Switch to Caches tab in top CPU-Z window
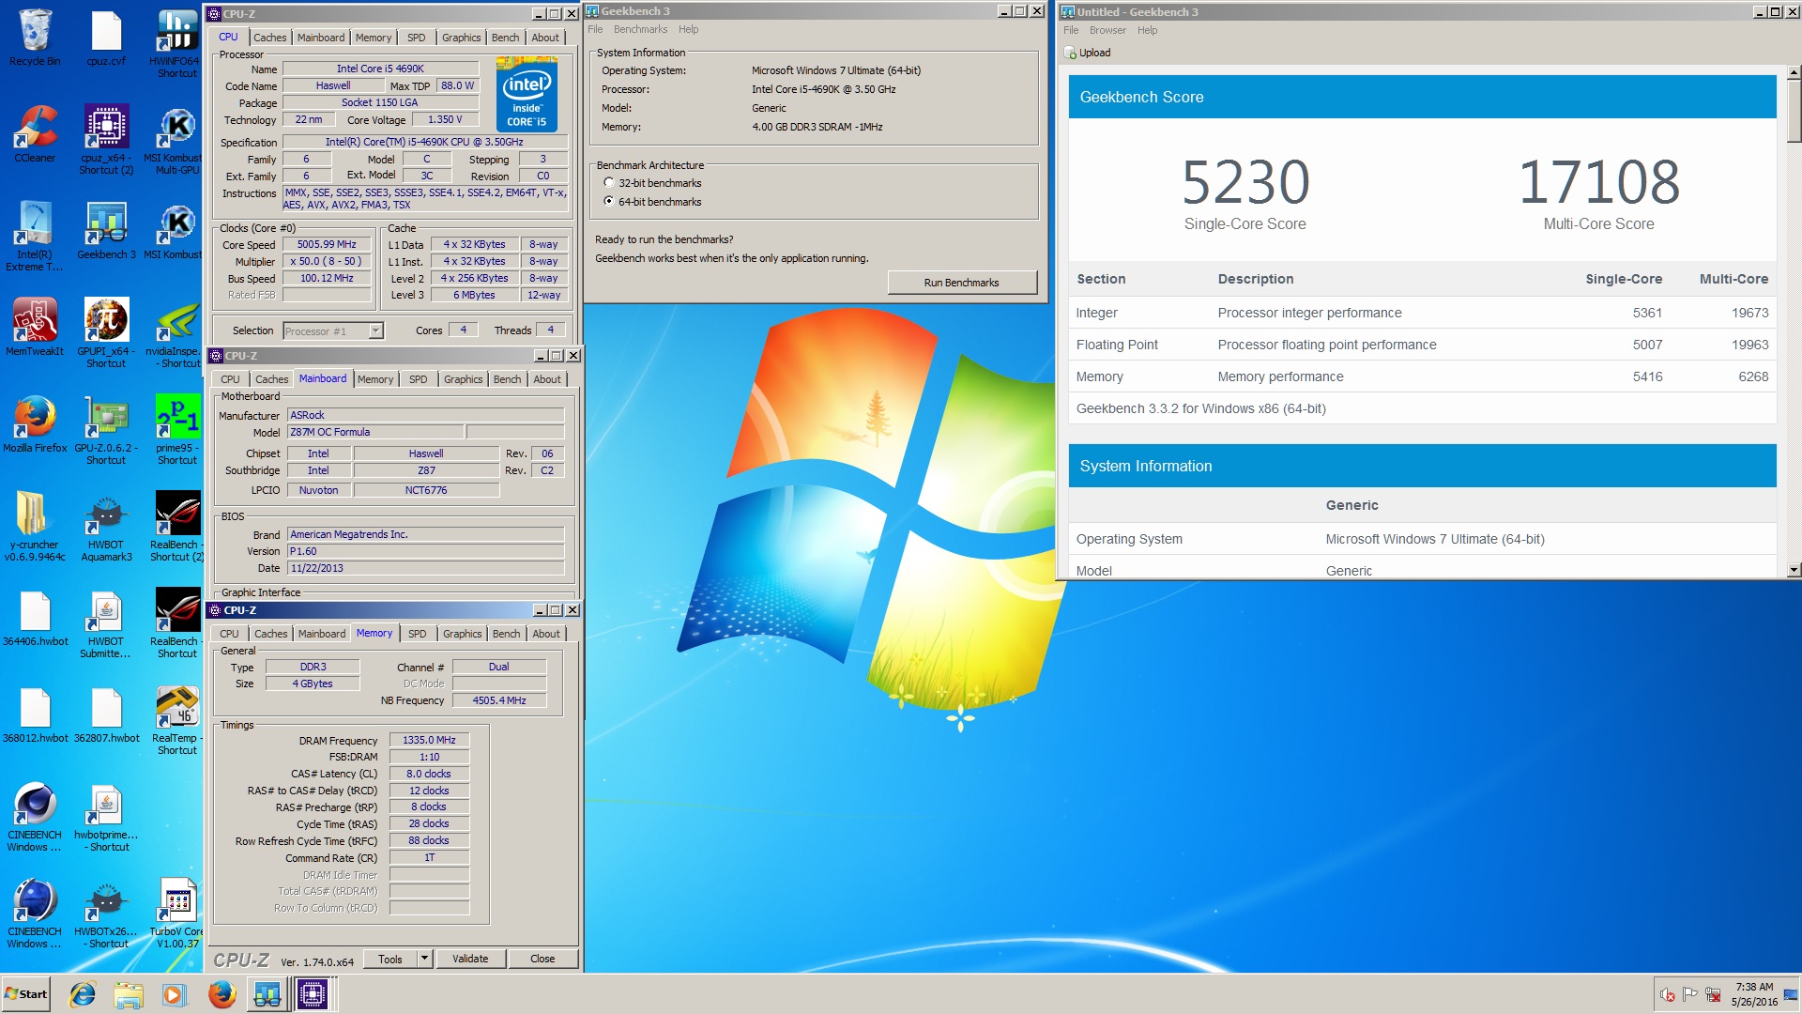This screenshot has height=1014, width=1802. point(269,38)
